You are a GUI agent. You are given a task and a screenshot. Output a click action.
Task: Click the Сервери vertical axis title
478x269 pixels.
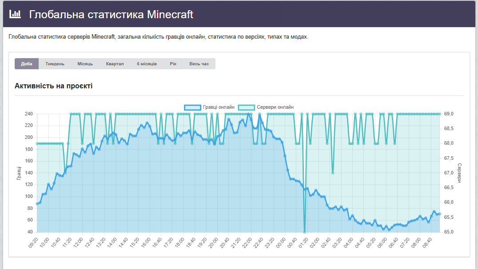(x=459, y=173)
